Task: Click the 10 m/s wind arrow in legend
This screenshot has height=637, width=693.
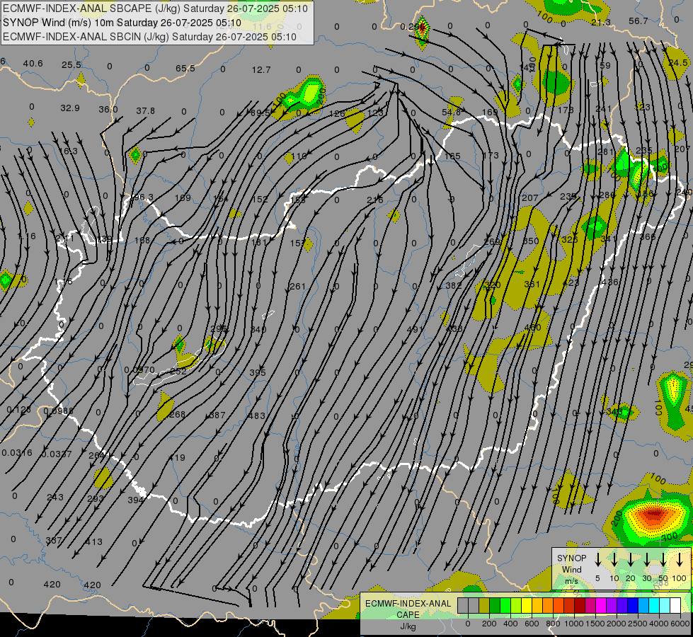Action: coord(614,559)
